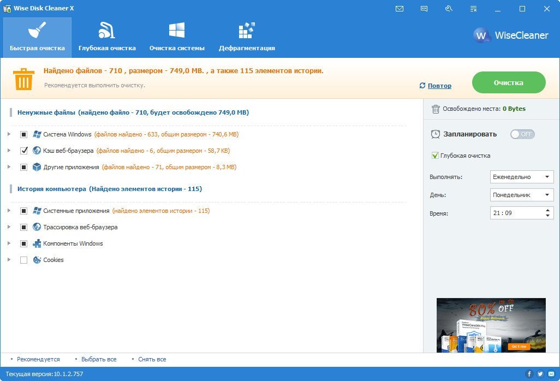Turn on the Запланировать schedule switch
Image resolution: width=560 pixels, height=381 pixels.
(522, 134)
